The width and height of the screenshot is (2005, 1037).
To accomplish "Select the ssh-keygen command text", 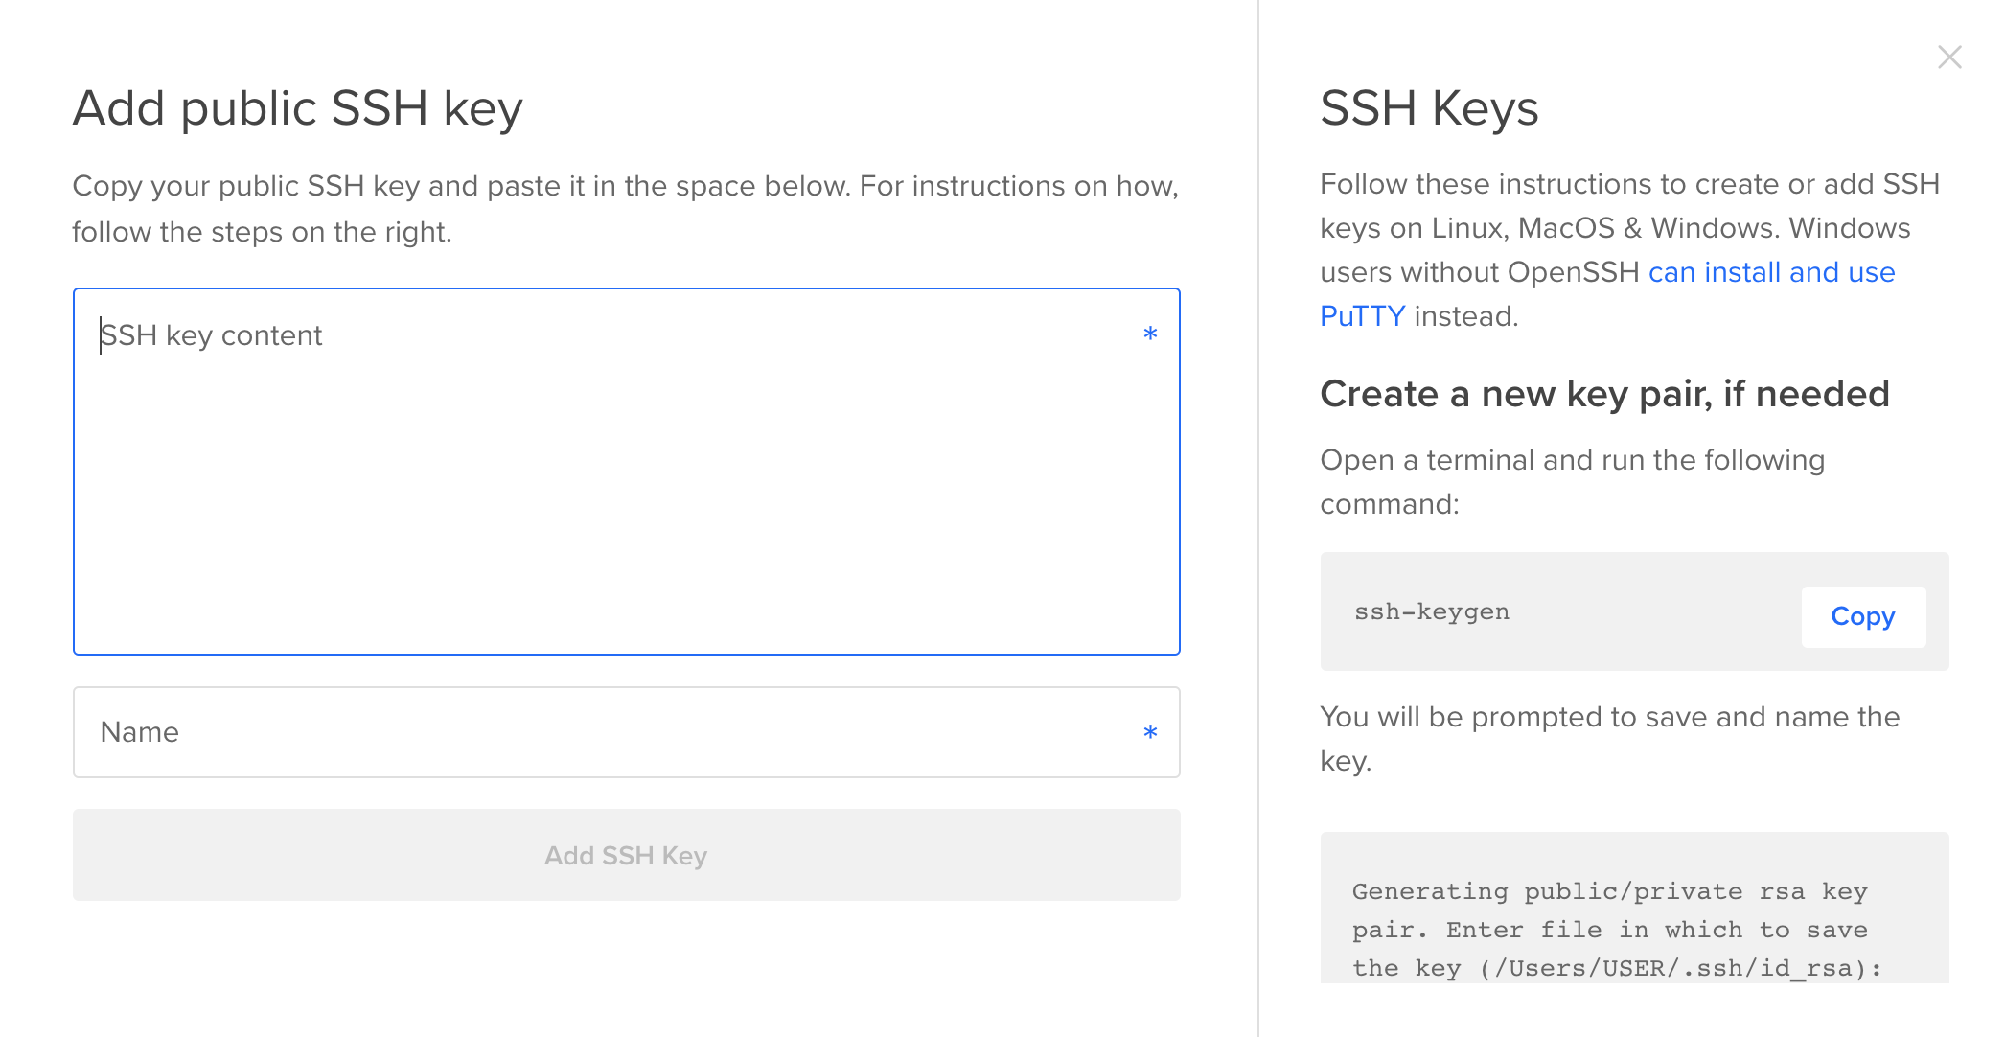I will pyautogui.click(x=1430, y=612).
